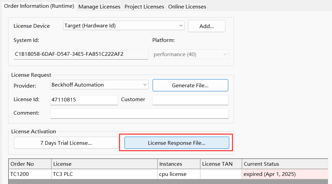Open the License Device dropdown arrow
Screen dimensions: 332x184
[181, 26]
